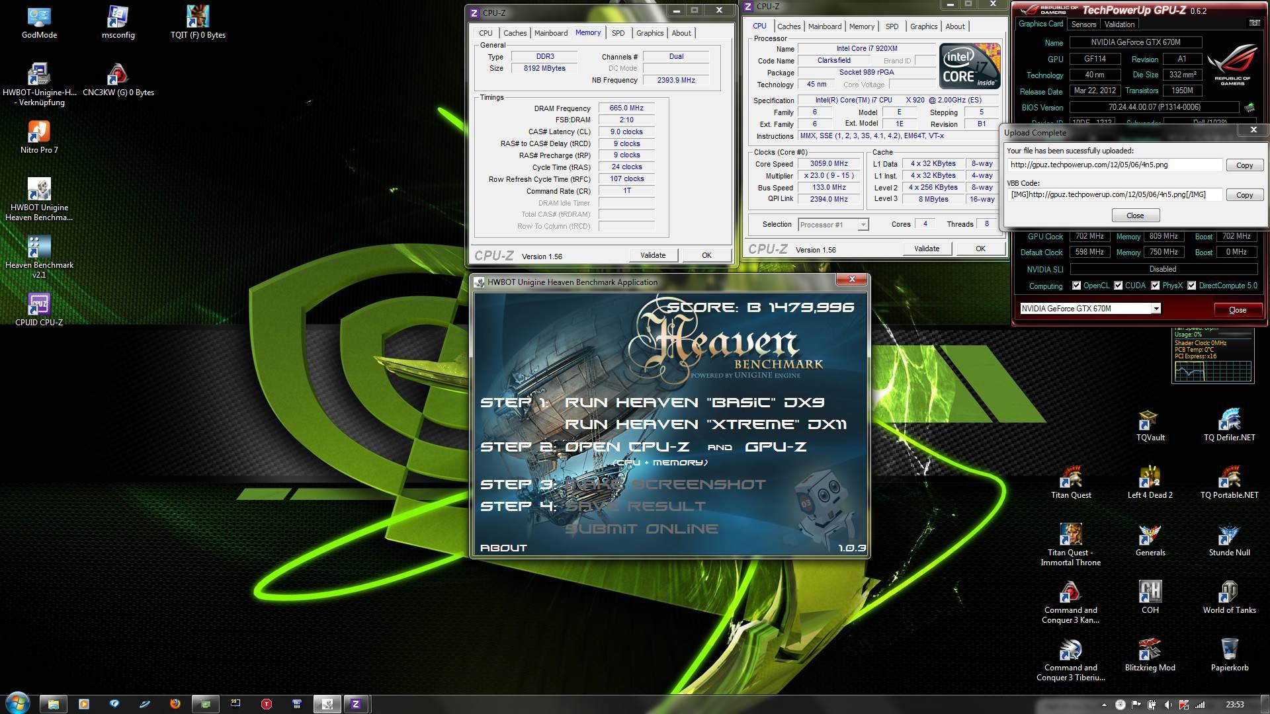Screen dimensions: 1270x714
Task: Select the Blitzkrieg Mod desktop icon
Action: click(1150, 655)
